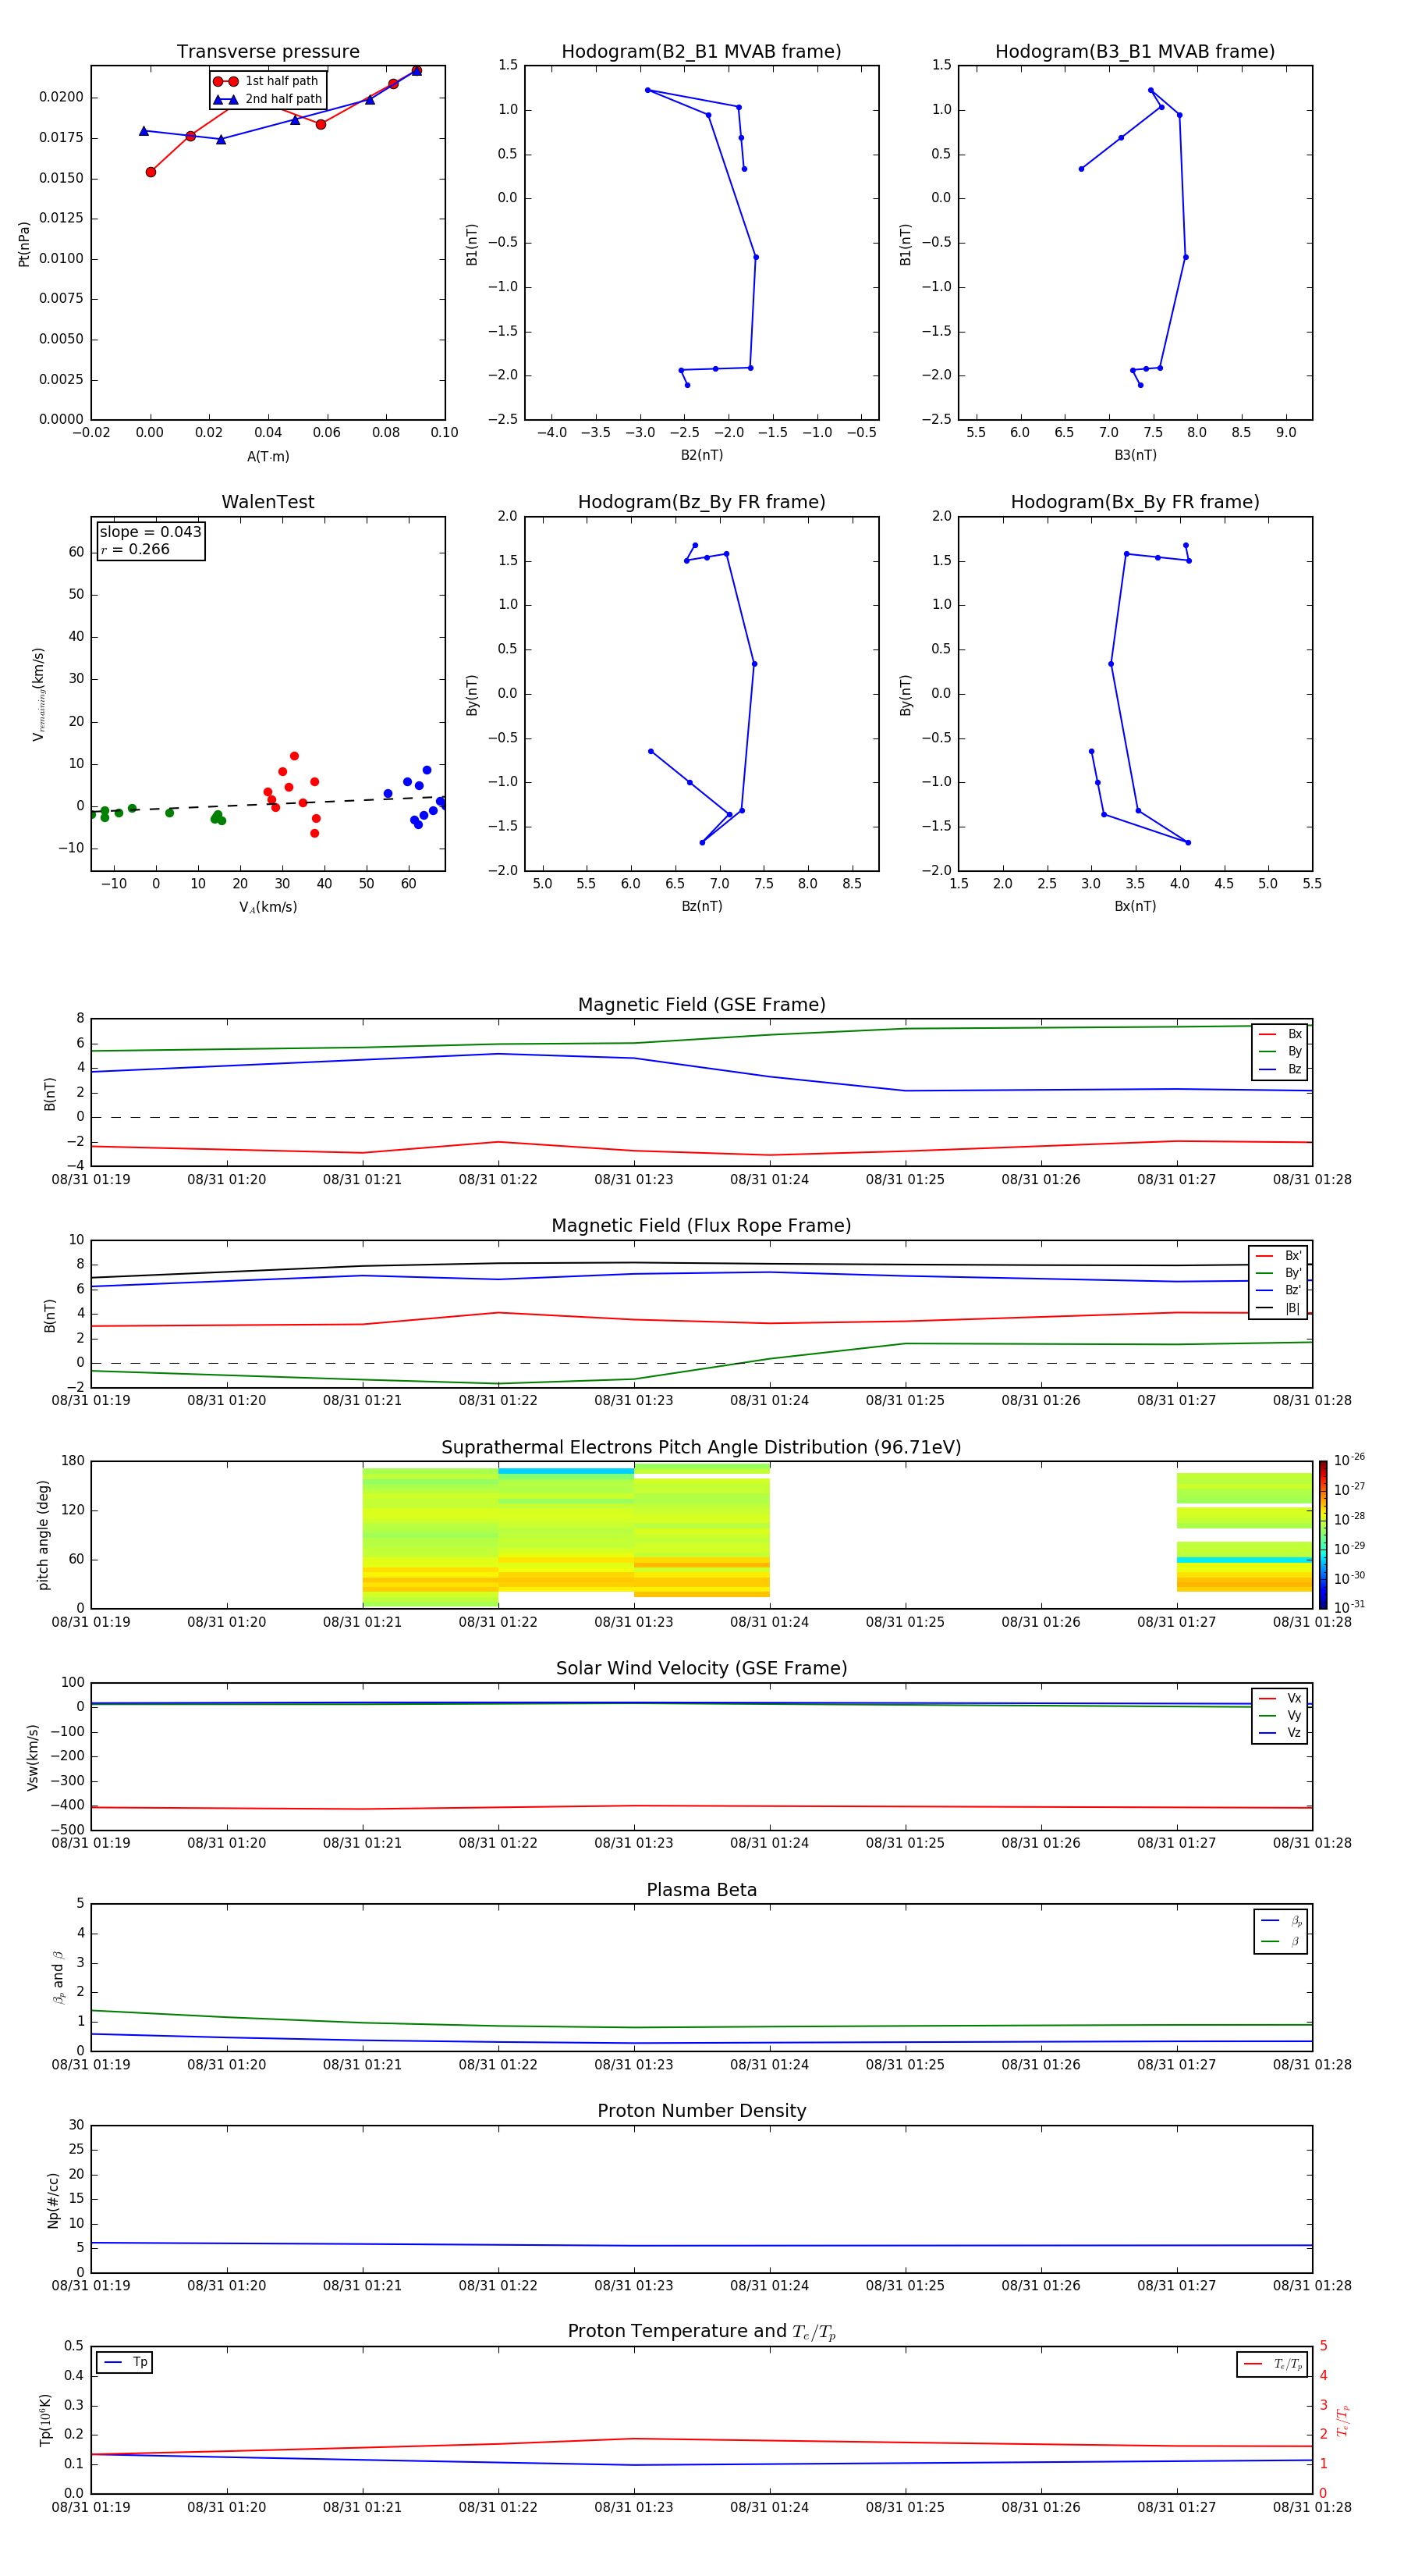
Task: Click the 'A(T·m)' x-axis label
Action: [x=268, y=456]
